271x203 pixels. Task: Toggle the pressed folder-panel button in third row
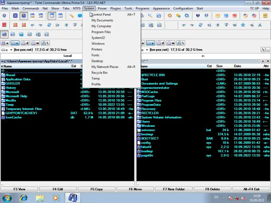[4, 34]
